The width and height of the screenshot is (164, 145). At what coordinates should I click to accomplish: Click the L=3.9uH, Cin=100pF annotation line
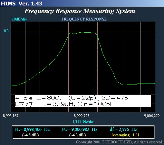[78, 104]
